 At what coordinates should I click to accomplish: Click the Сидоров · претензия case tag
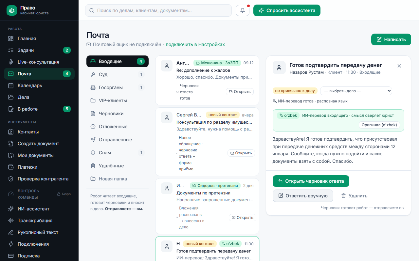pyautogui.click(x=215, y=186)
